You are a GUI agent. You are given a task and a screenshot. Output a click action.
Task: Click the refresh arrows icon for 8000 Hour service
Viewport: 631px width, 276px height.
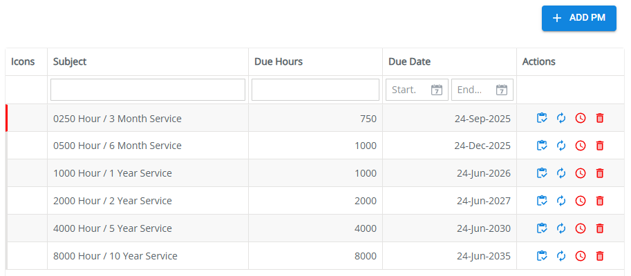point(561,256)
